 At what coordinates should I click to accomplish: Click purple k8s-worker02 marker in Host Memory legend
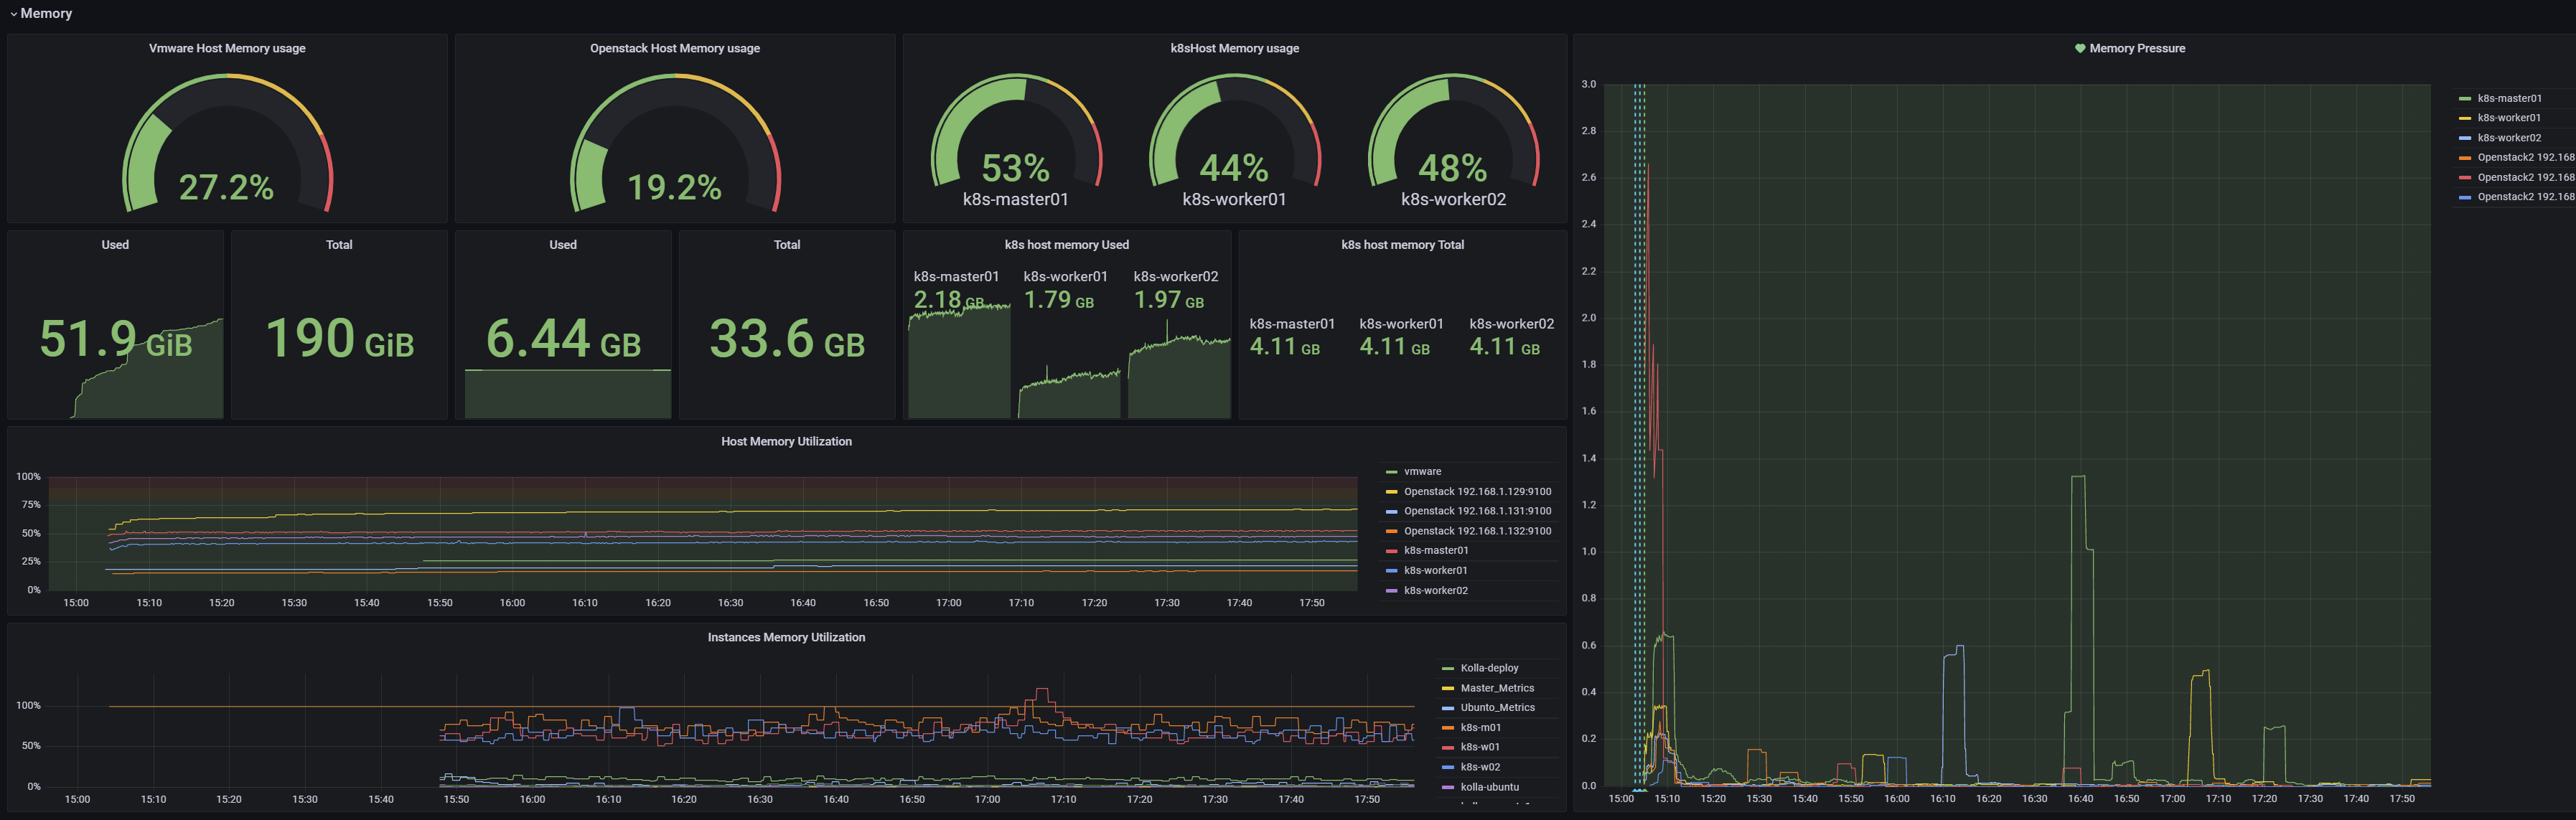point(1391,591)
